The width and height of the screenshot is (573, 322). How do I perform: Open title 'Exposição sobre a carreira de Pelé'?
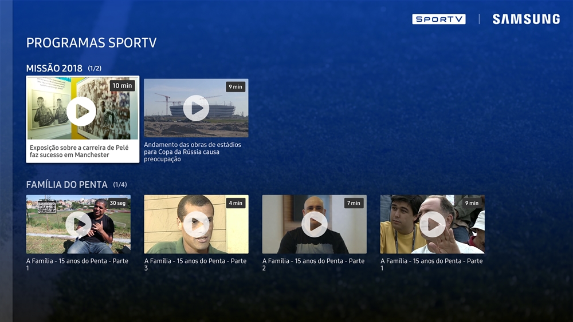pos(79,151)
